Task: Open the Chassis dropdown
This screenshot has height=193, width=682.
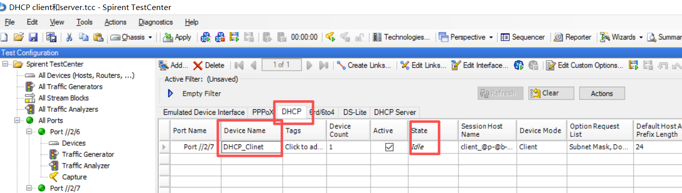Action: tap(131, 37)
